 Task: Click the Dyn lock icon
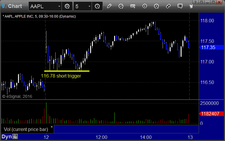point(15,137)
